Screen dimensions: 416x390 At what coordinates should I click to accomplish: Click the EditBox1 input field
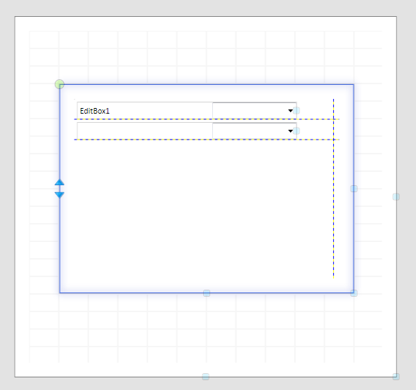coord(145,111)
